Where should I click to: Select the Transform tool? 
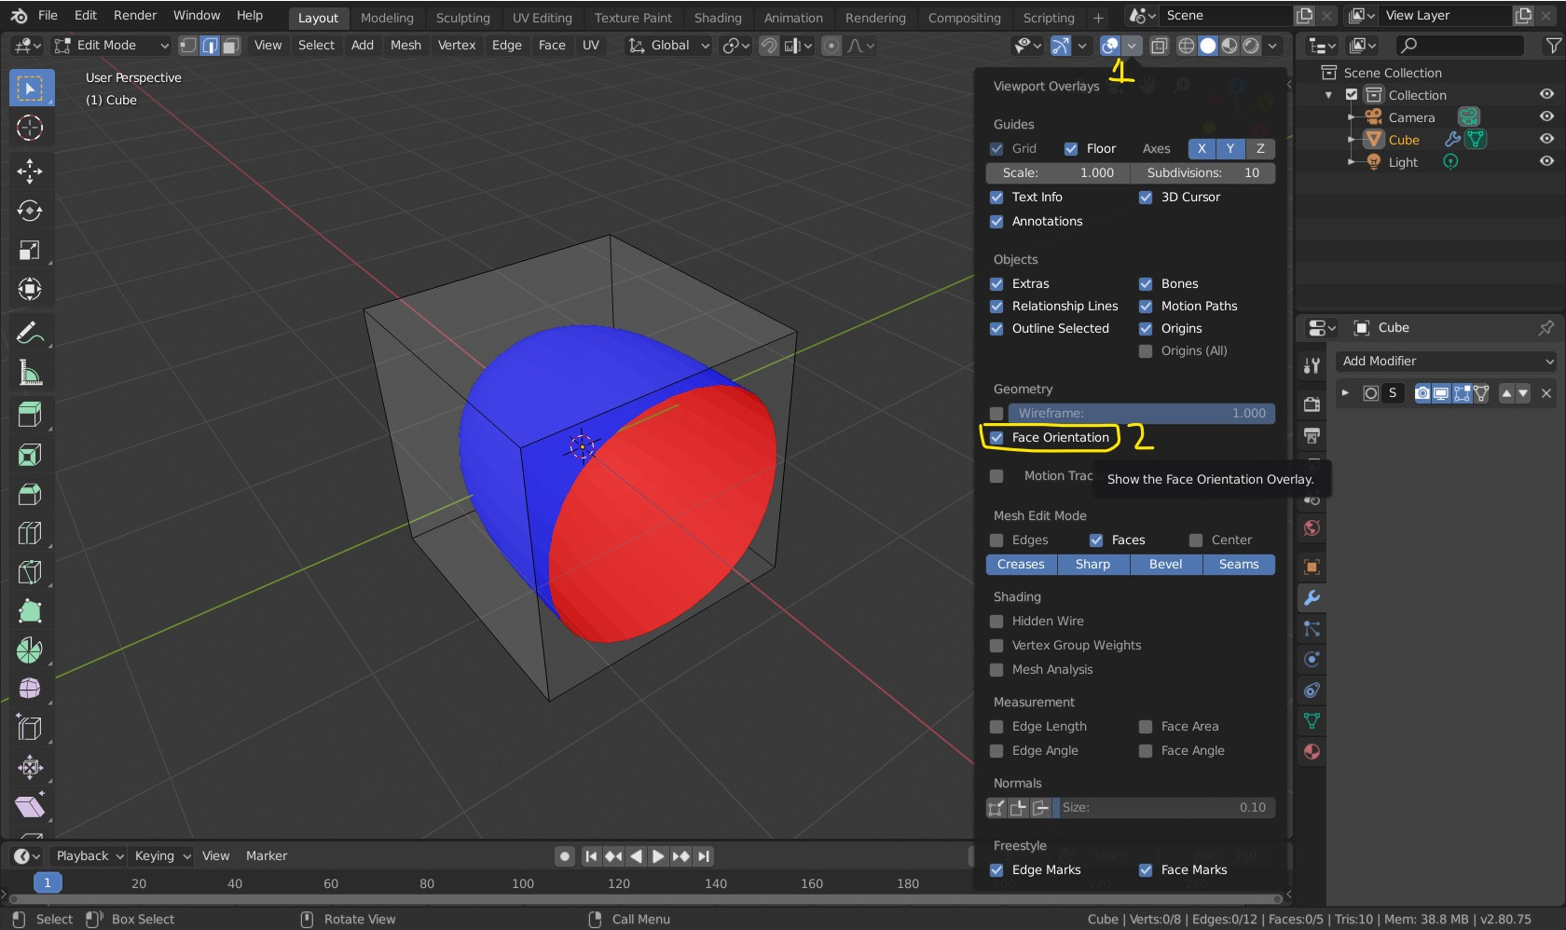pyautogui.click(x=30, y=289)
